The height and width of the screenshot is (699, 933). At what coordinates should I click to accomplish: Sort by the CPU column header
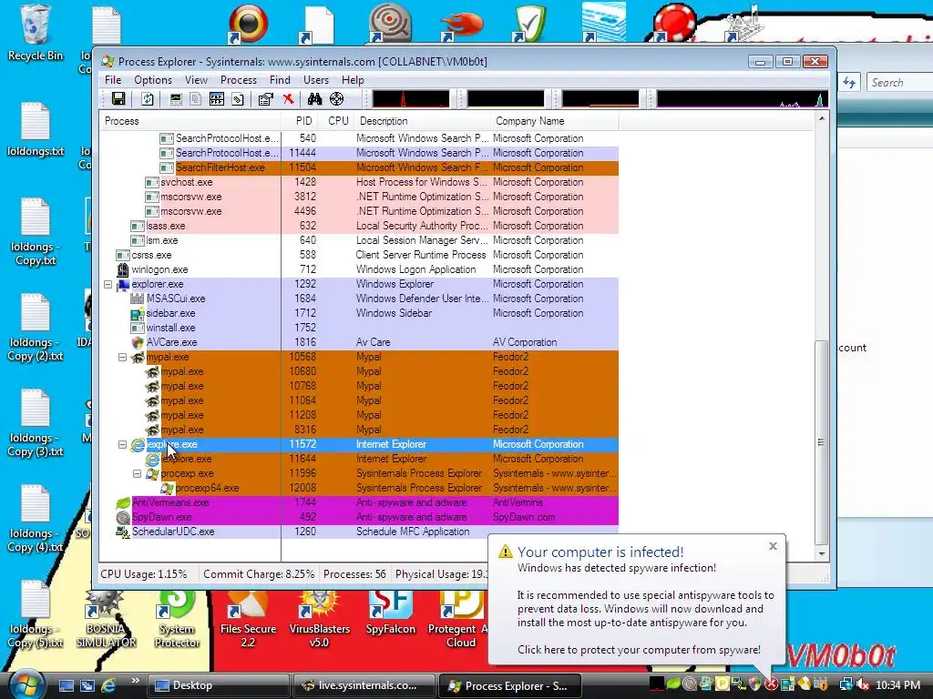pos(338,121)
